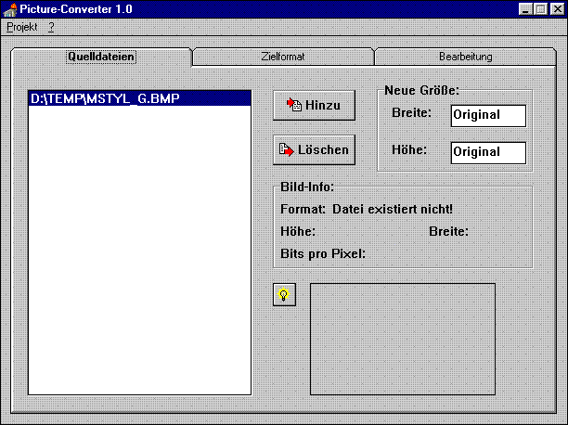
Task: Close the Picture-Converter window
Action: (x=555, y=9)
